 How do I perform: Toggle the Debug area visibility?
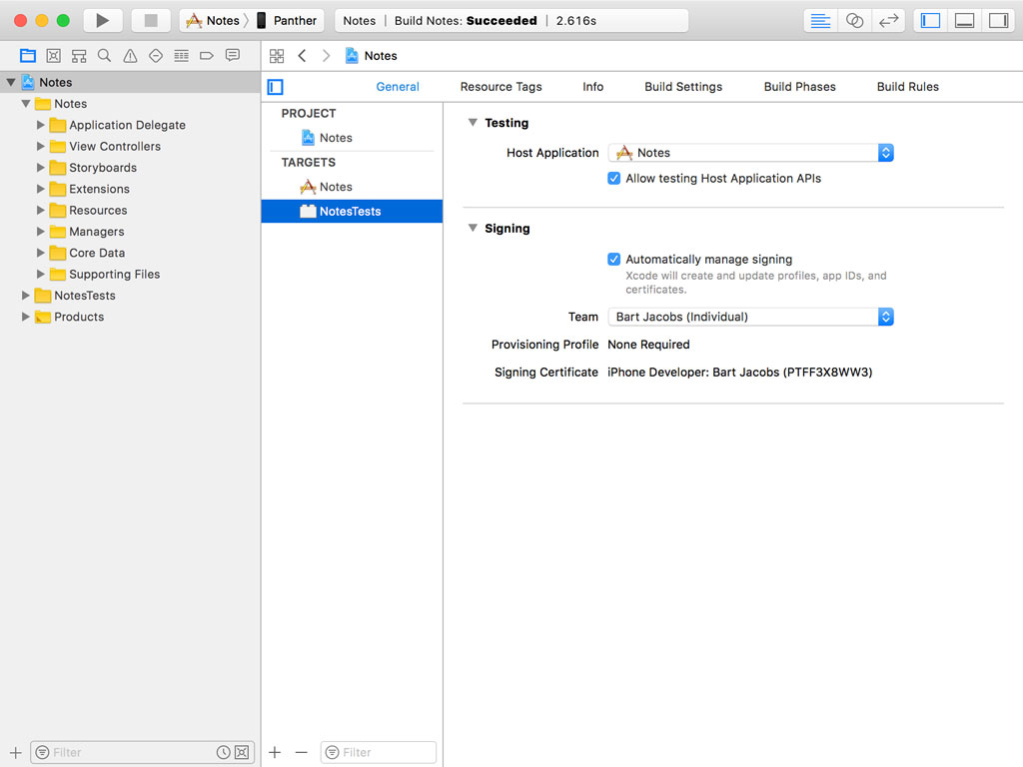coord(964,20)
